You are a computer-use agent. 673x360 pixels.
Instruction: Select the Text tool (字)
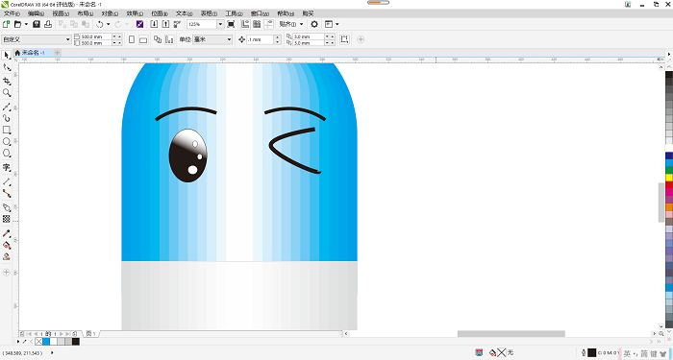7,167
